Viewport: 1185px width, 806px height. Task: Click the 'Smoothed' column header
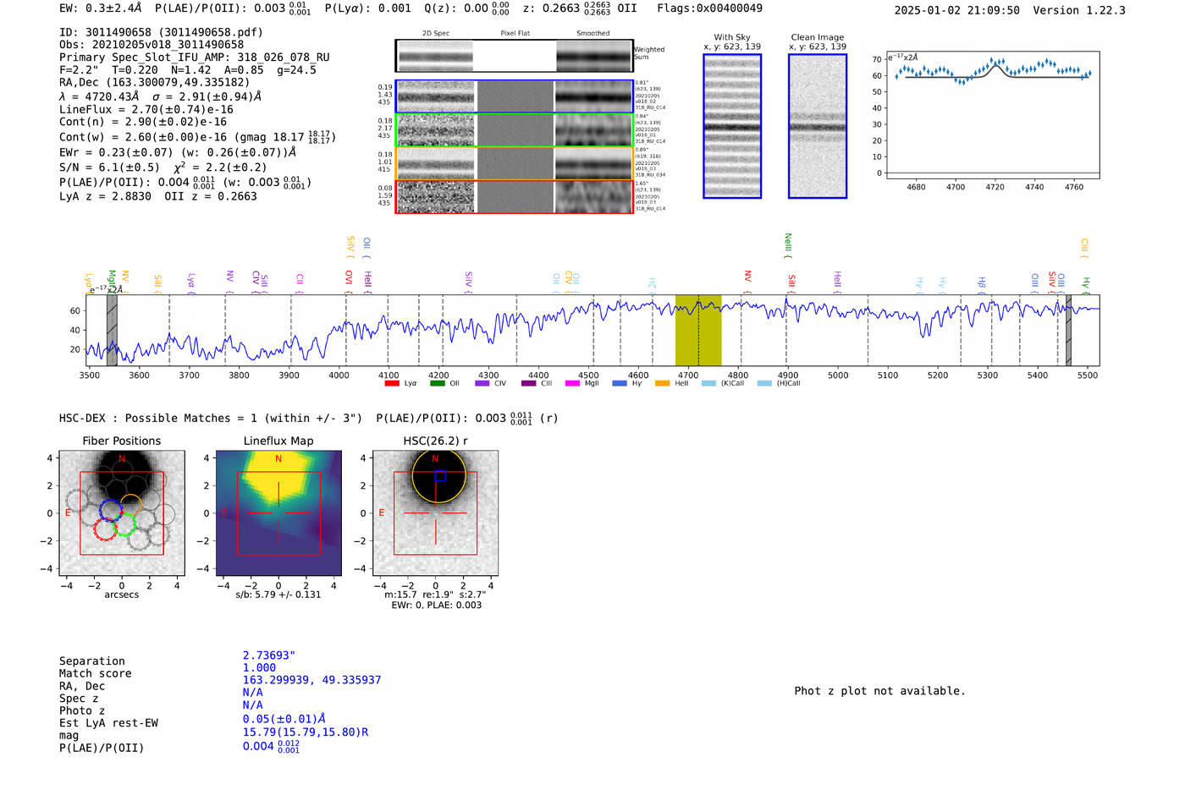[592, 33]
